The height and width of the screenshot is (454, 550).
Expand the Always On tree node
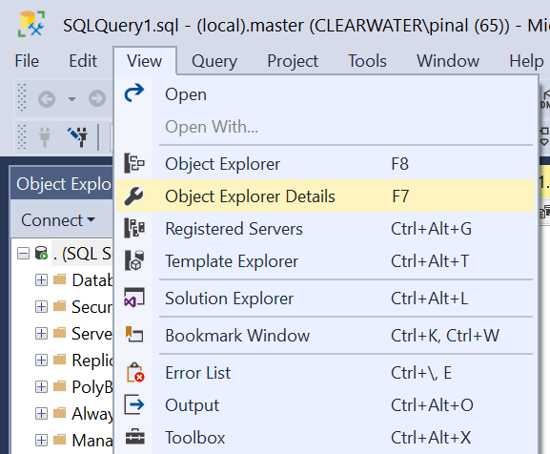pos(41,413)
